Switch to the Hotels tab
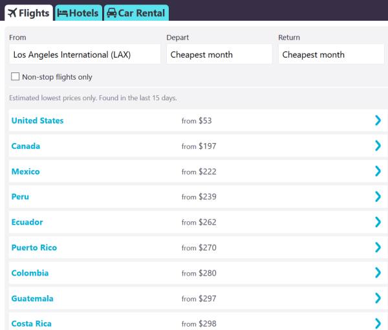 click(78, 13)
